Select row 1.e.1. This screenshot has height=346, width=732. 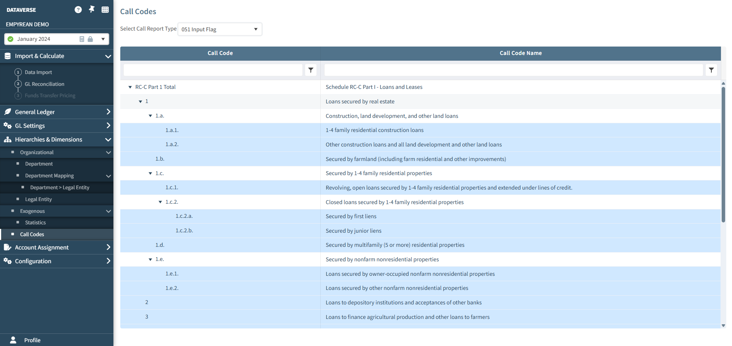420,274
